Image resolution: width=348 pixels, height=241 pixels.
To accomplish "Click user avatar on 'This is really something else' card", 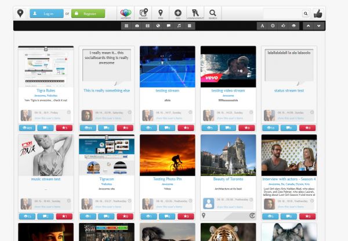I will click(x=87, y=115).
